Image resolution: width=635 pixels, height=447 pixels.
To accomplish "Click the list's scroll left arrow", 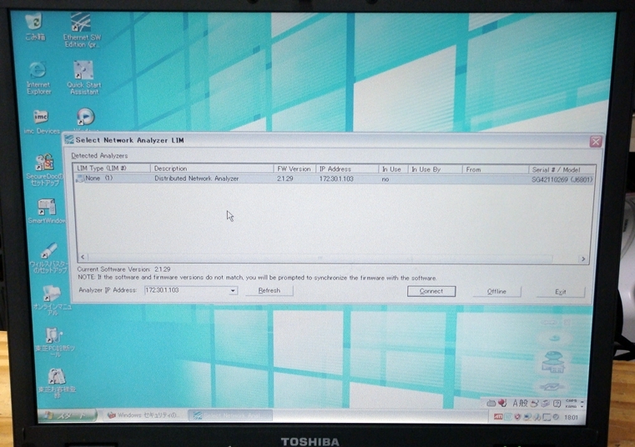I will click(x=83, y=257).
